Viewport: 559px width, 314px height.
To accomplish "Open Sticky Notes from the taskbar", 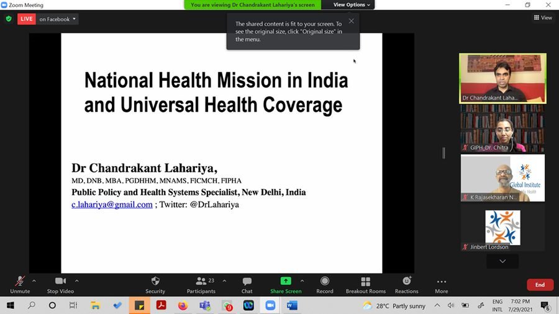I will click(x=139, y=305).
